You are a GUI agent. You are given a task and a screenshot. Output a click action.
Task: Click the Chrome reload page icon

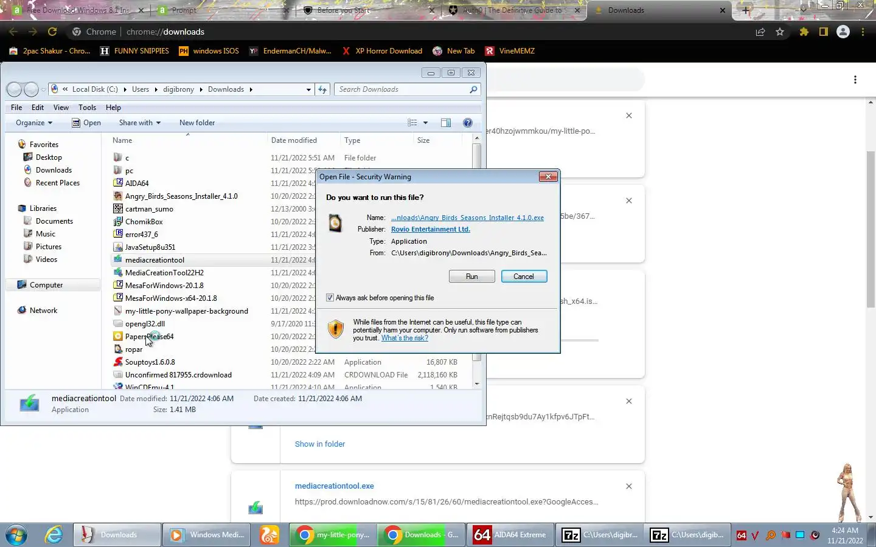click(52, 32)
